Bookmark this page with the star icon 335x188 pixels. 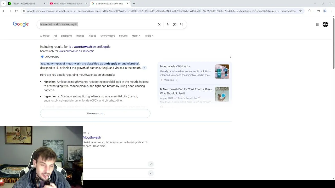point(300,11)
